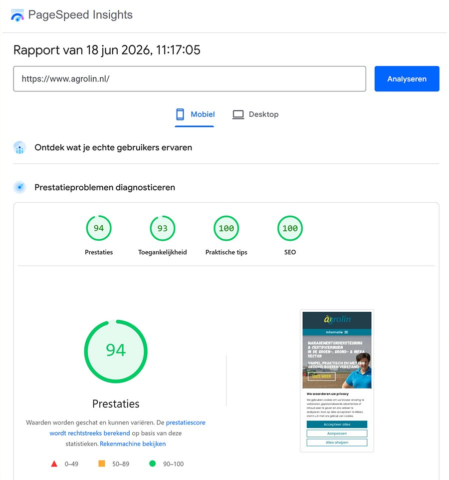Click 'LEES MEER' button in the preview

321,376
